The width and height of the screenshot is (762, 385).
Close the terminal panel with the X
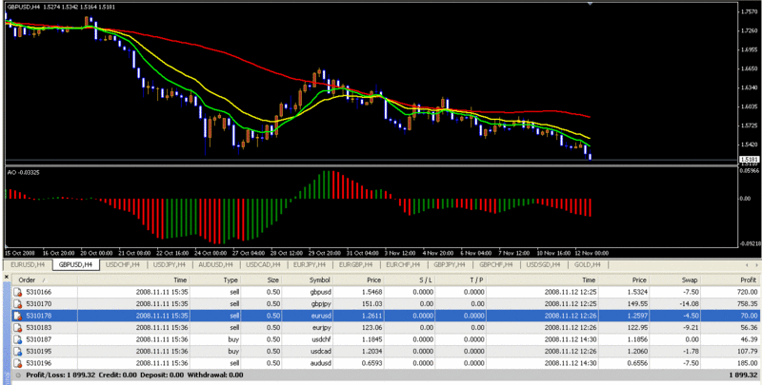7,278
